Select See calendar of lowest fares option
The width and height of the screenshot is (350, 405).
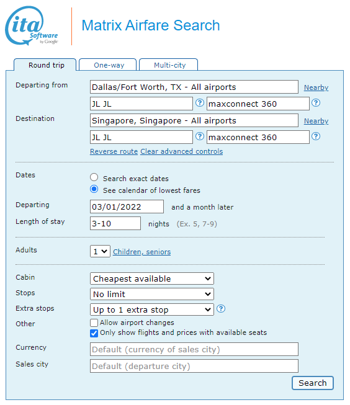click(94, 189)
